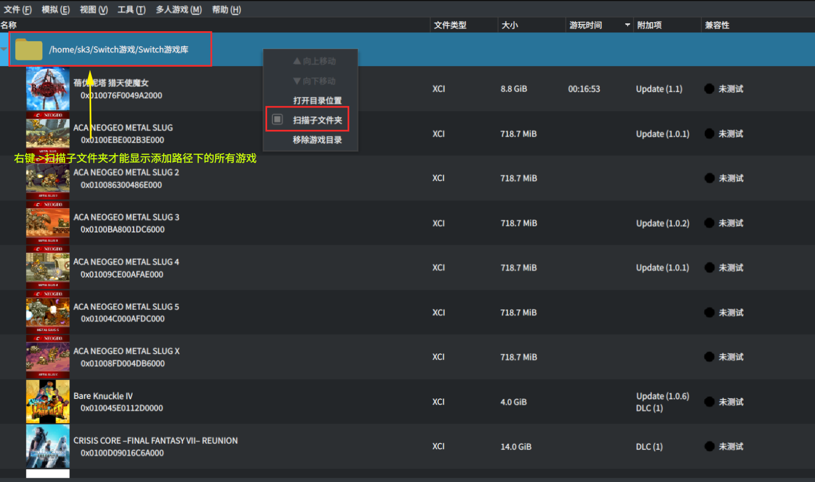Click the 00:16:53 play time cell
The image size is (815, 482).
pyautogui.click(x=584, y=89)
